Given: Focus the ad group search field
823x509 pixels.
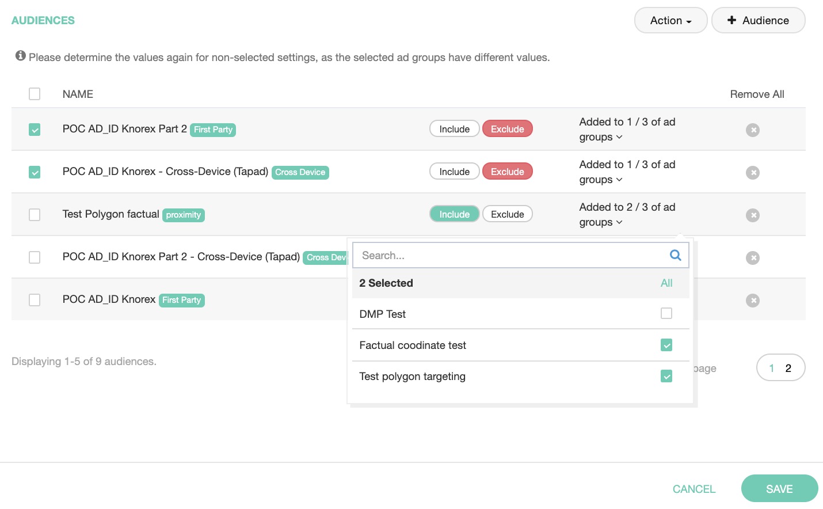Looking at the screenshot, I should [509, 255].
